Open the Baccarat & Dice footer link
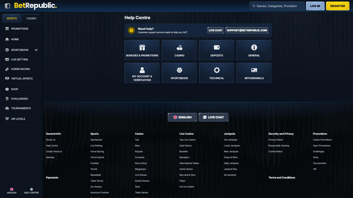The height and width of the screenshot is (198, 353). coord(188,175)
